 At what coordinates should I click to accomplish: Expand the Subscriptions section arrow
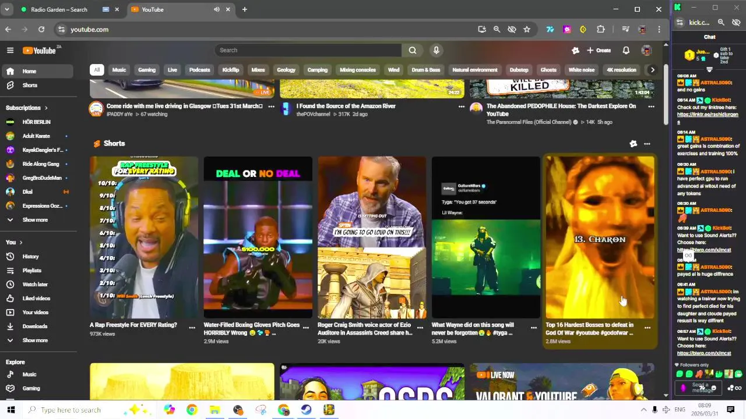[x=46, y=108]
